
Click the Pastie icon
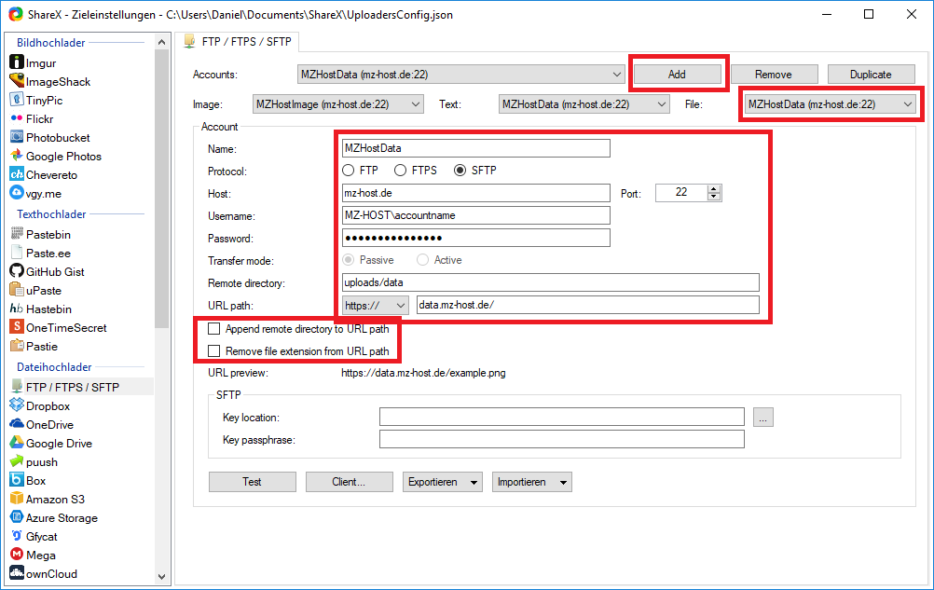tap(17, 346)
